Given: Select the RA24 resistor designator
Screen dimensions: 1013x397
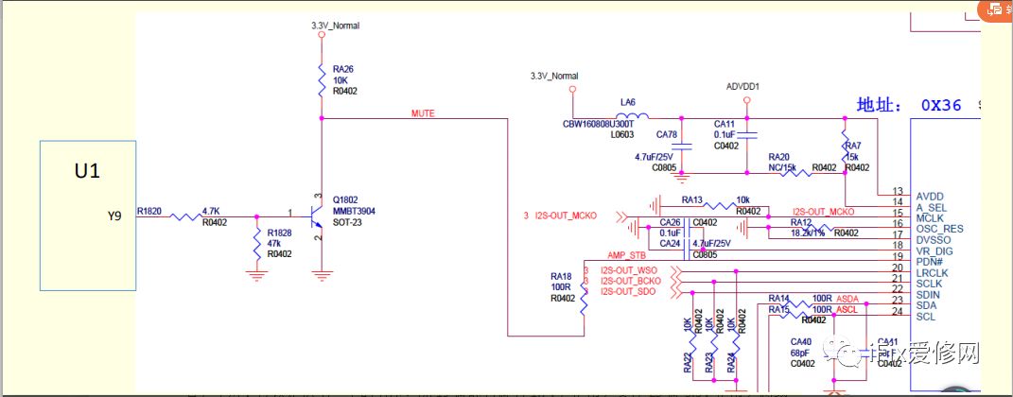Looking at the screenshot, I should 730,362.
